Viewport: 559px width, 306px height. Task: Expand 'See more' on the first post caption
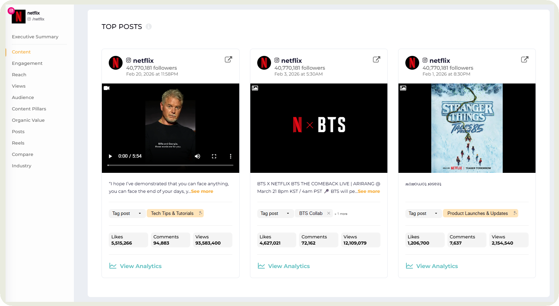(x=202, y=191)
